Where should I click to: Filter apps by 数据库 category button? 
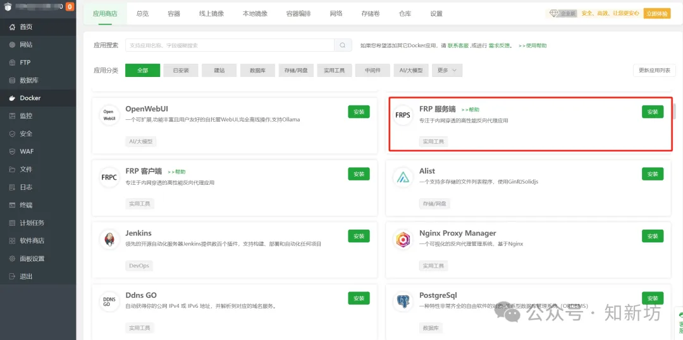point(257,71)
